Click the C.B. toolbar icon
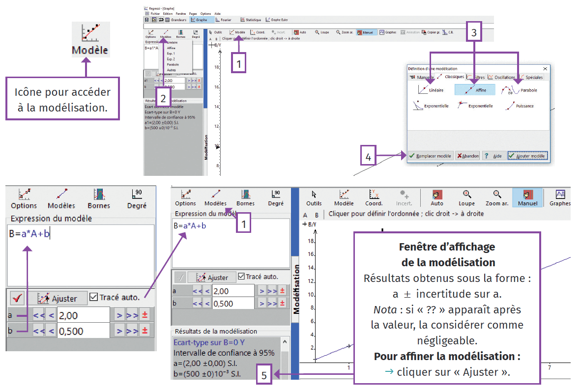The width and height of the screenshot is (580, 392). point(448,32)
